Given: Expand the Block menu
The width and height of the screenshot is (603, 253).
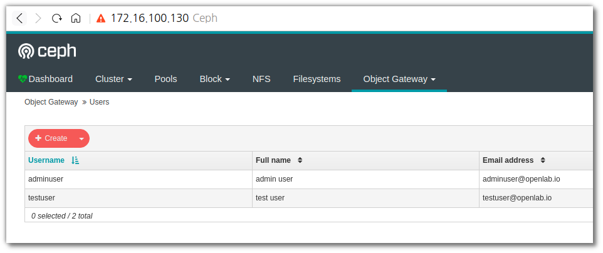Looking at the screenshot, I should pyautogui.click(x=214, y=79).
